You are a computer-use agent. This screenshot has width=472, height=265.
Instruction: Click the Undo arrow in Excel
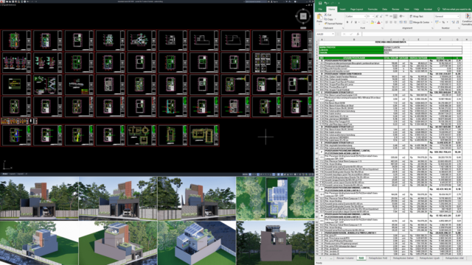[326, 3]
